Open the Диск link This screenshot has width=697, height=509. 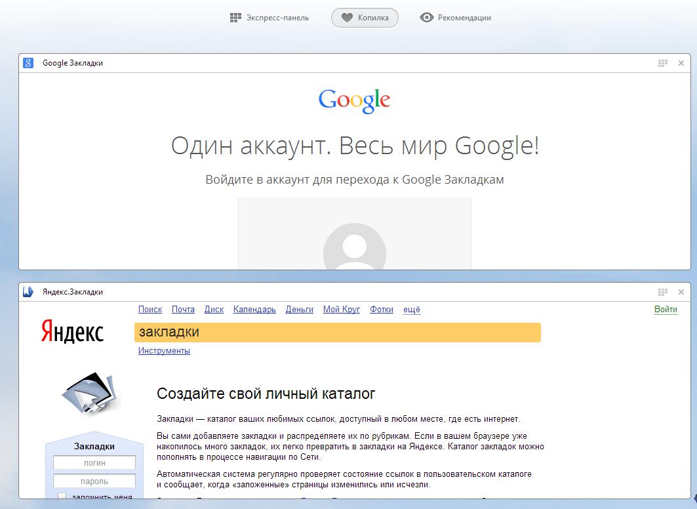pos(214,310)
